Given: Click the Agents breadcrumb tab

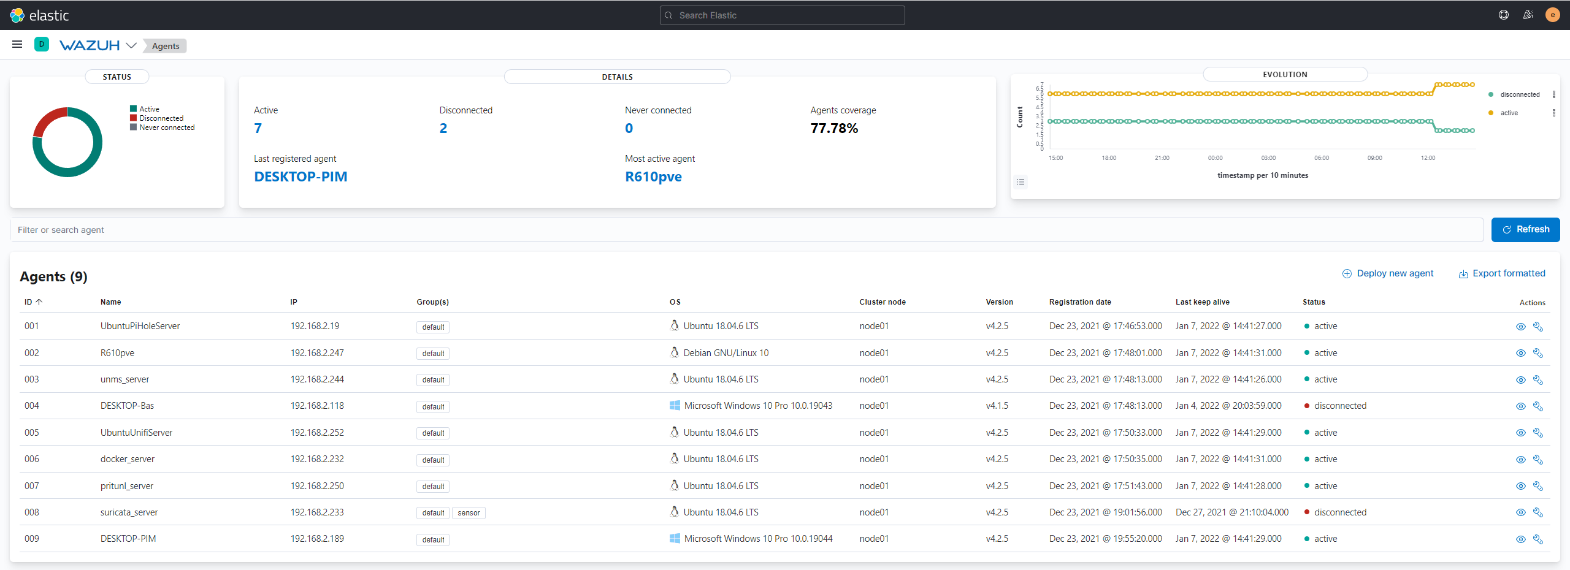Looking at the screenshot, I should coord(166,46).
